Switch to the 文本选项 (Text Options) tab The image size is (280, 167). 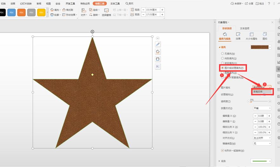(x=244, y=29)
